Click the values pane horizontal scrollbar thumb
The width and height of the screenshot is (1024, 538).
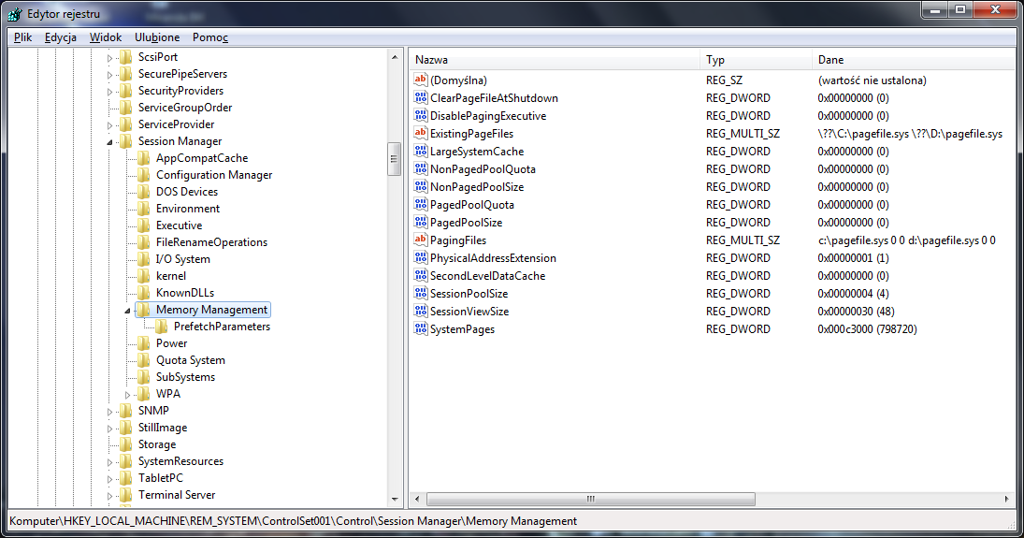[591, 500]
